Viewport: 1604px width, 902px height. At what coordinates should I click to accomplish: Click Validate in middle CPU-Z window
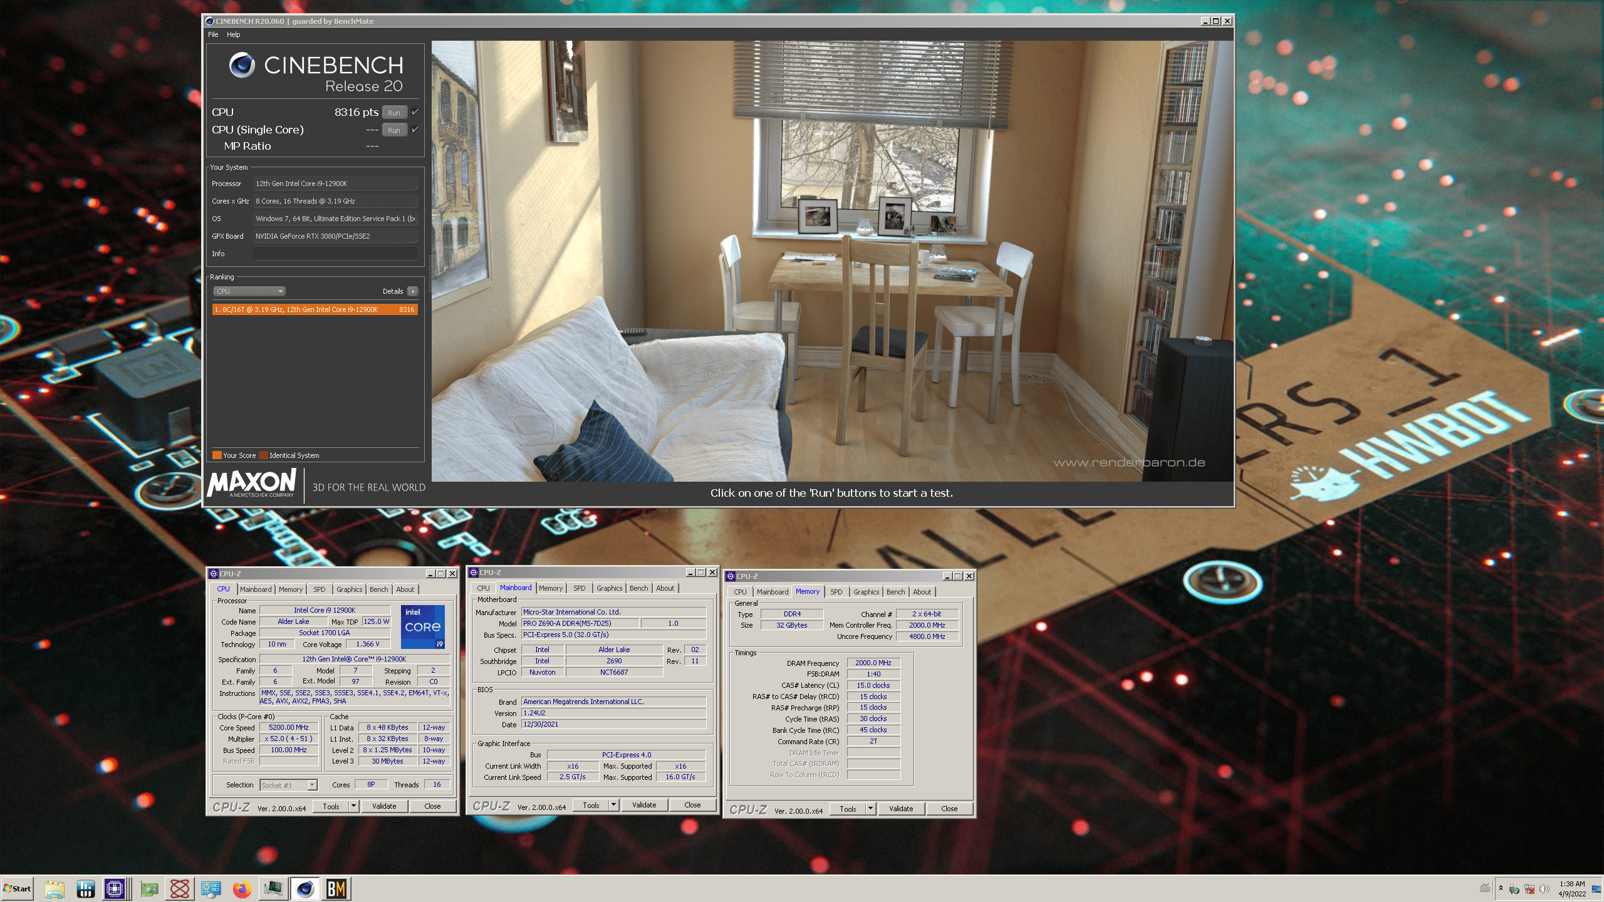click(644, 806)
